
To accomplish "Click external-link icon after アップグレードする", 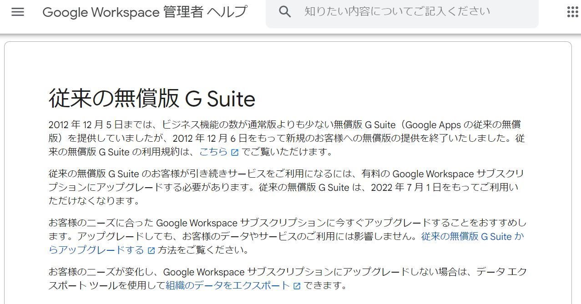I will point(152,250).
